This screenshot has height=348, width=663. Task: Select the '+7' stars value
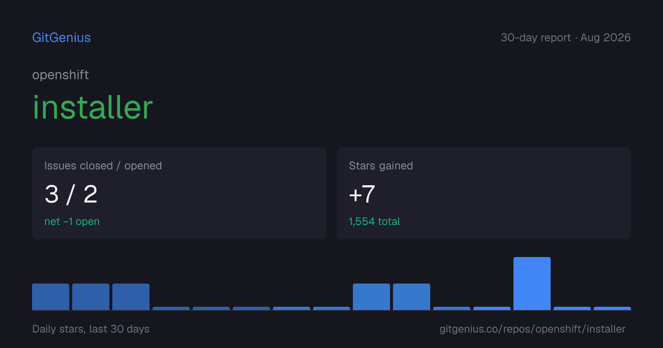362,194
